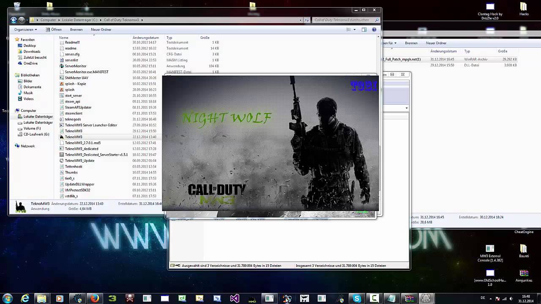Click Neuer Ordner in front Explorer toolbar
The width and height of the screenshot is (541, 304).
click(101, 30)
